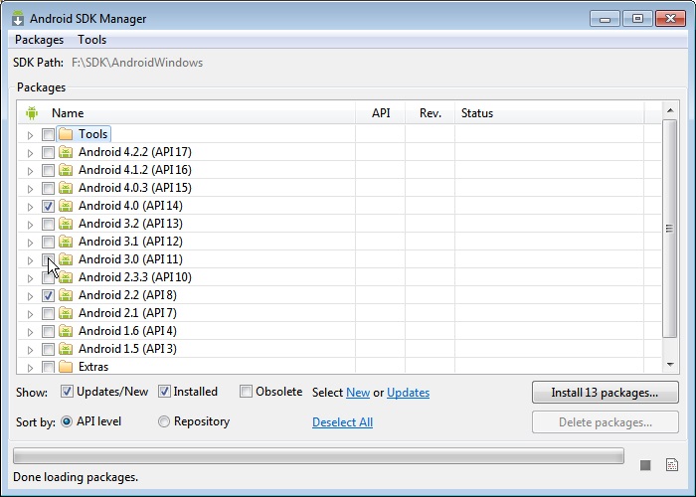
Task: Click the API column header
Action: click(381, 113)
